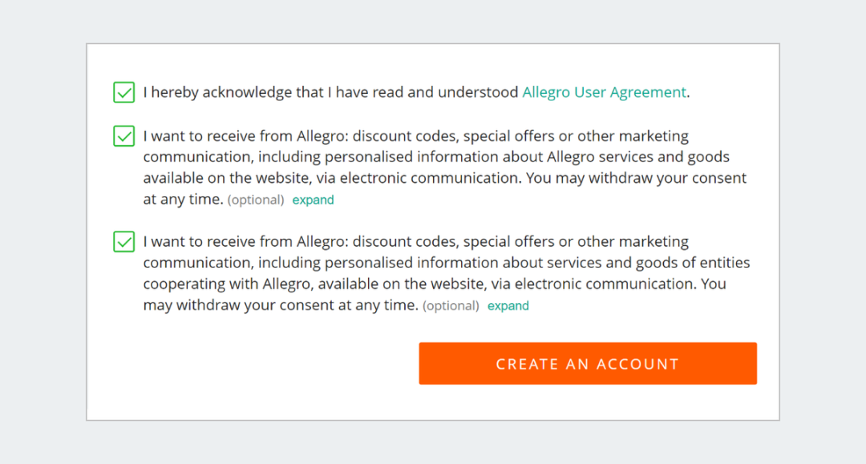
Task: Click the expand link after the first optional label
Action: tap(313, 200)
